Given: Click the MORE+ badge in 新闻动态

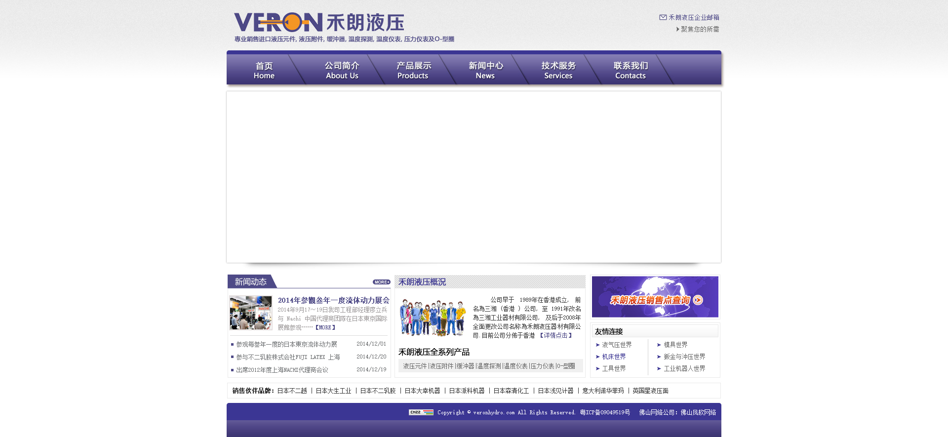Looking at the screenshot, I should pos(381,282).
